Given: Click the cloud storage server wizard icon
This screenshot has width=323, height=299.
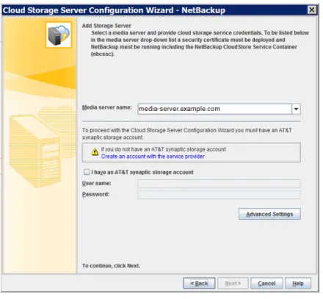Looking at the screenshot, I should coord(59,35).
